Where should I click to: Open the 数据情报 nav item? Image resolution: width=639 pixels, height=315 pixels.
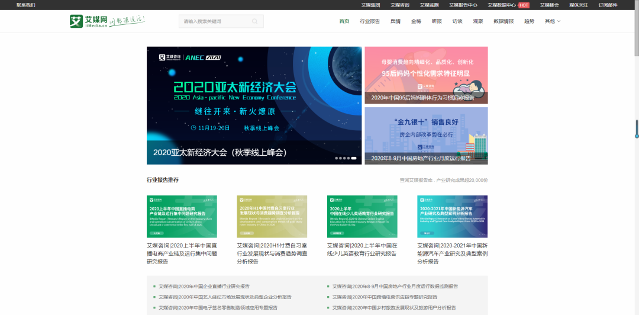[504, 21]
